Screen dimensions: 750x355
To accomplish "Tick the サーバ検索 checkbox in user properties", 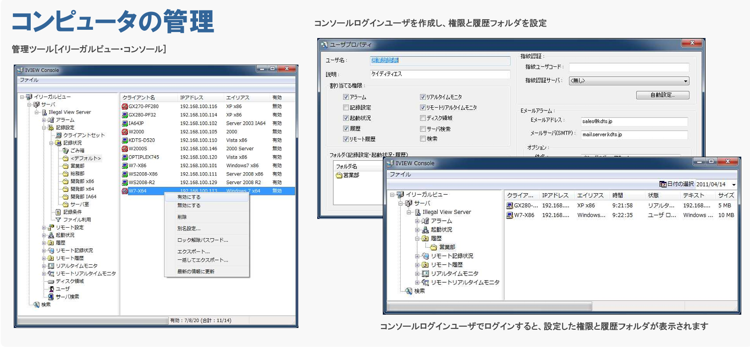I will pyautogui.click(x=423, y=129).
